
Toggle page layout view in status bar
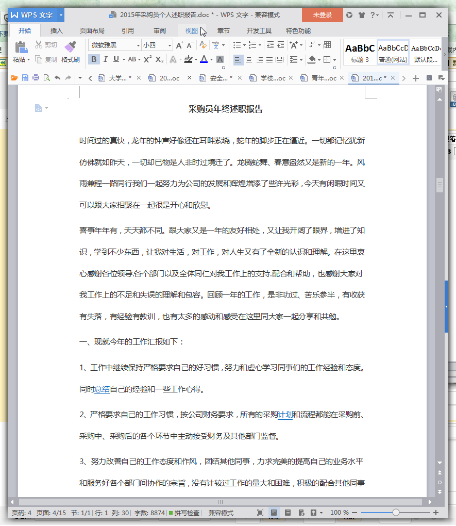(x=274, y=513)
